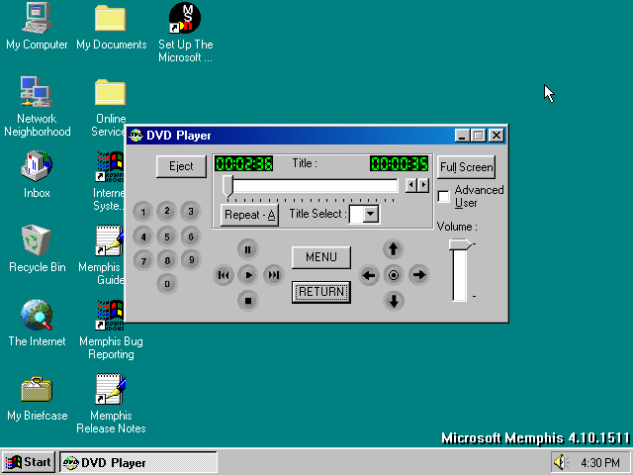The width and height of the screenshot is (633, 475).
Task: Step the seek bar forward
Action: [x=423, y=185]
